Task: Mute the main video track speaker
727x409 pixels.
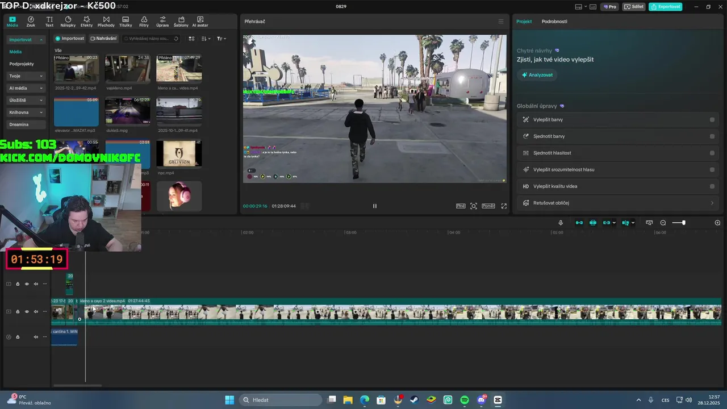Action: pyautogui.click(x=36, y=312)
